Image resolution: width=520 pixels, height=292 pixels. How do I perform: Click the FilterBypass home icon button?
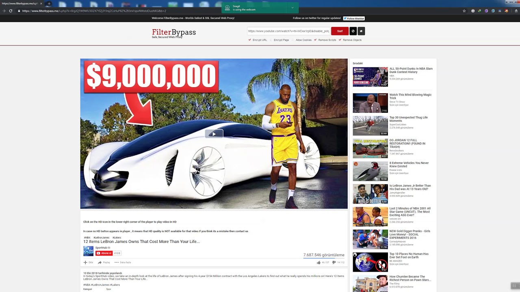361,31
